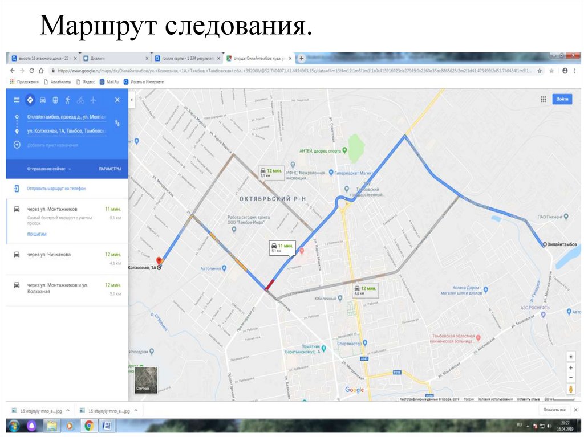Image resolution: width=584 pixels, height=437 pixels.
Task: Click the Колхозная, 1А destination pin
Action: tap(159, 261)
